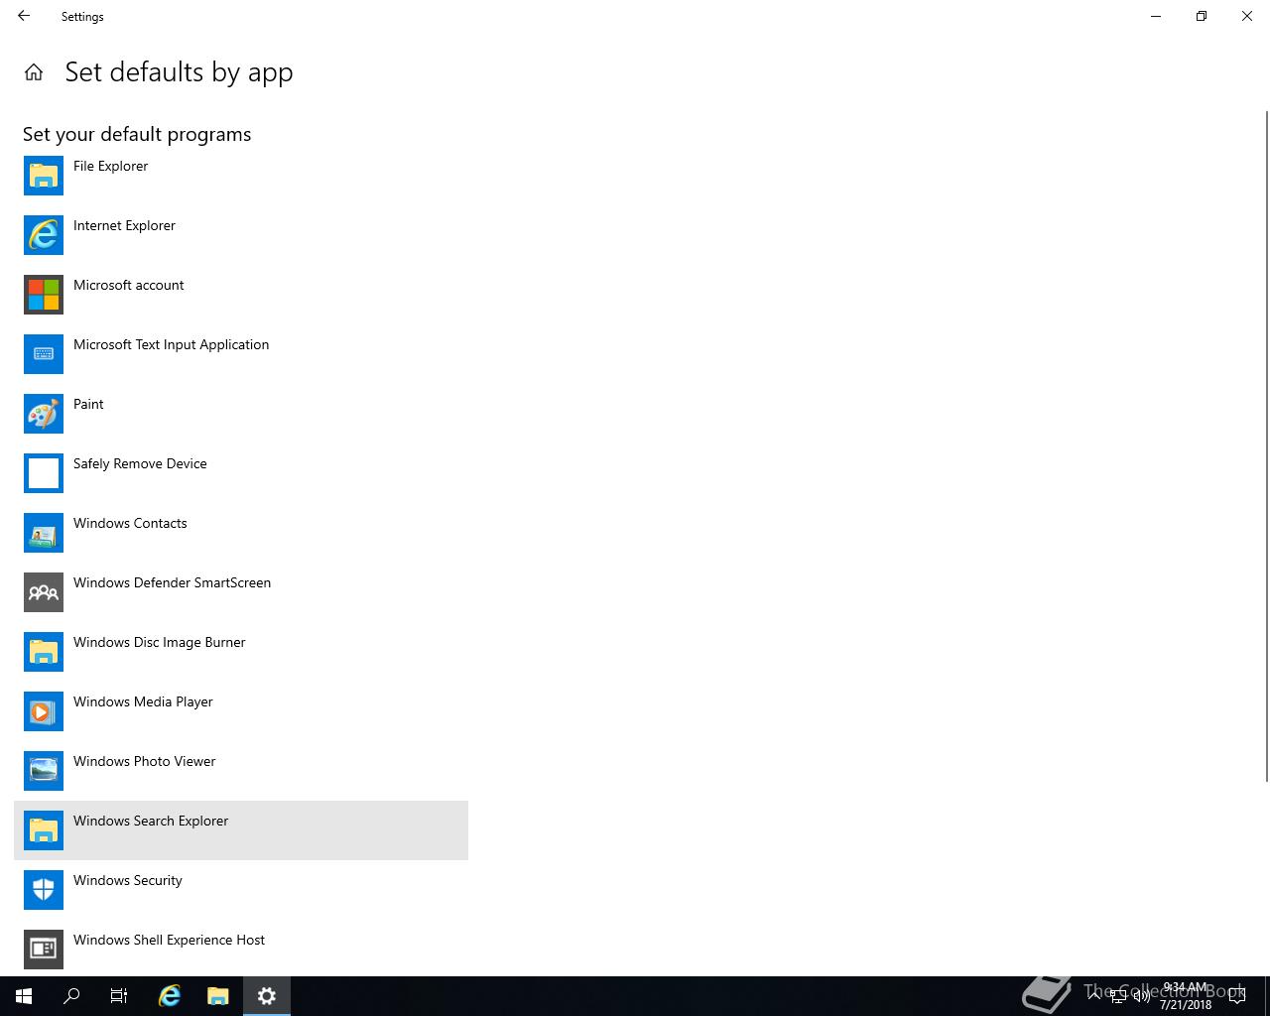
Task: Click the Windows Defender SmartScreen icon
Action: [x=44, y=592]
